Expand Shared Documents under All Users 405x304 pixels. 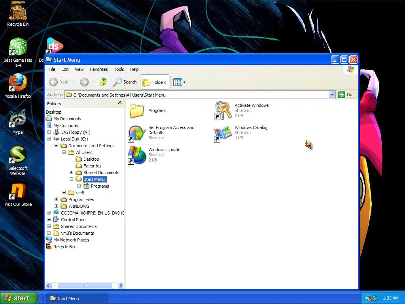[x=71, y=173]
